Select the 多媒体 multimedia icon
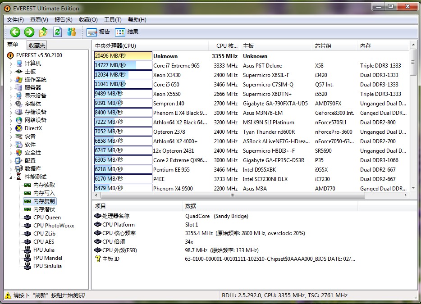Image resolution: width=421 pixels, height=304 pixels. pyautogui.click(x=19, y=104)
